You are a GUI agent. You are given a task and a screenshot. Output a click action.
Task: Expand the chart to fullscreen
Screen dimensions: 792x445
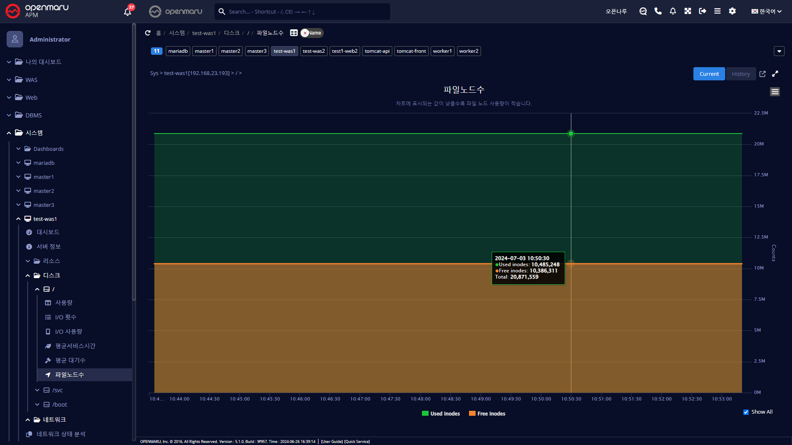[775, 74]
